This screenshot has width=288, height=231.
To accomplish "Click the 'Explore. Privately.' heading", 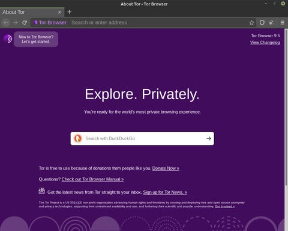I will pos(142,94).
